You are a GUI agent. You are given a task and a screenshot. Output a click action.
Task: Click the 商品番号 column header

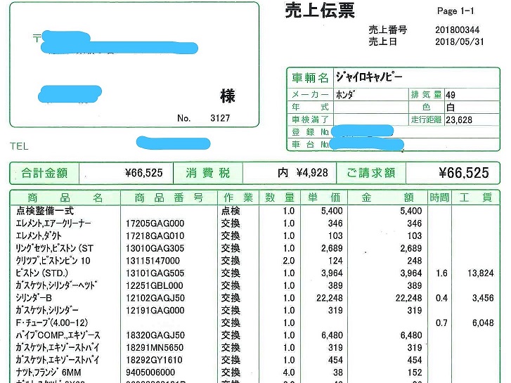[168, 197]
